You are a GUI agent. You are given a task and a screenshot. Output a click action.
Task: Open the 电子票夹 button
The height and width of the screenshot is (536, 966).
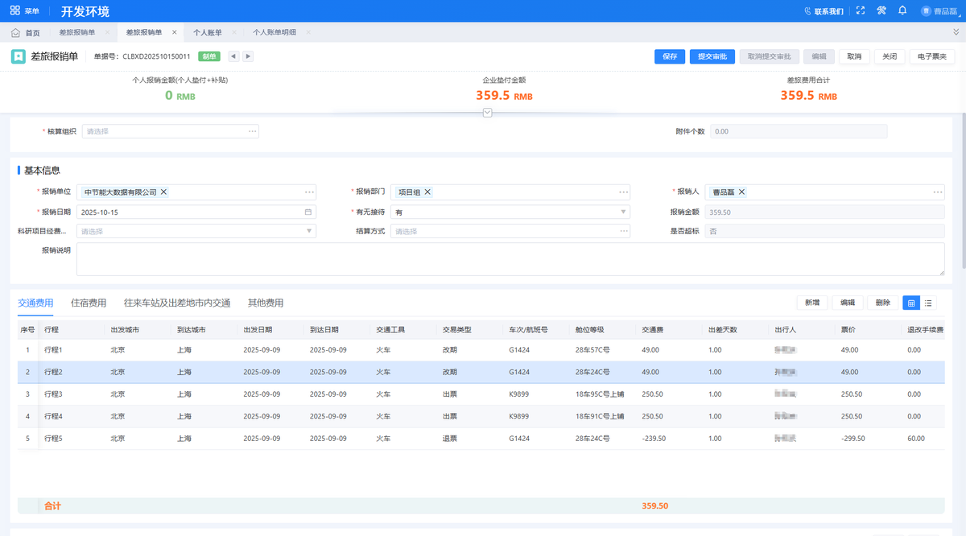click(932, 56)
